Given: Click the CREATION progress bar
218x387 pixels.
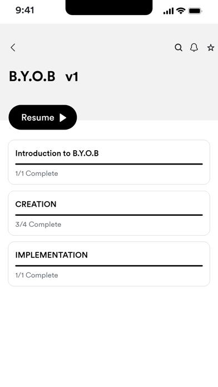Looking at the screenshot, I should coord(109,215).
